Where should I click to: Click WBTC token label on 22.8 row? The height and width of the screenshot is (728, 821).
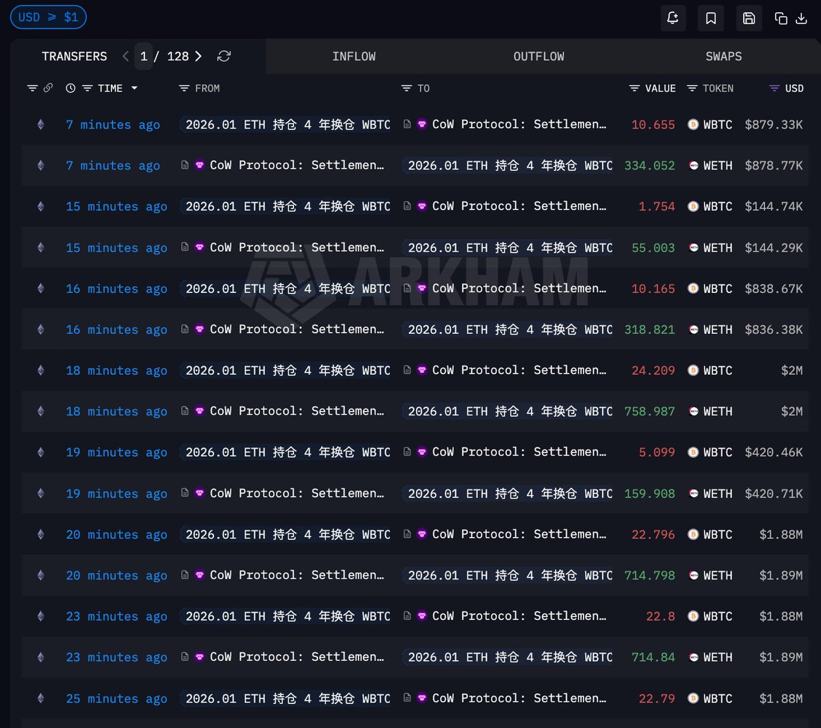718,616
